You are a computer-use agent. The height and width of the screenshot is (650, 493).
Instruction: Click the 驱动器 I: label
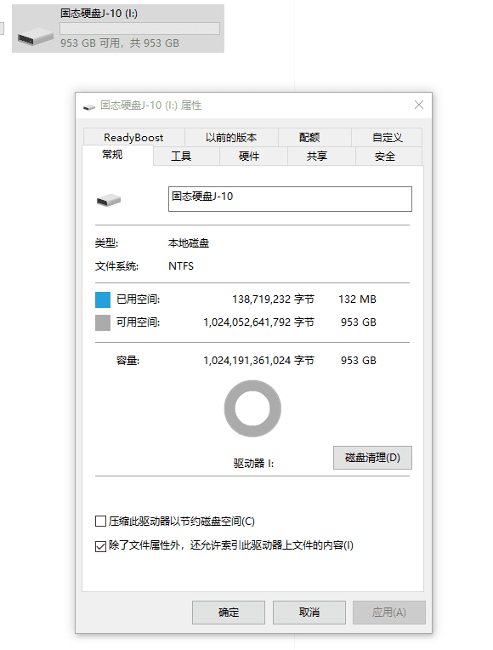(253, 463)
